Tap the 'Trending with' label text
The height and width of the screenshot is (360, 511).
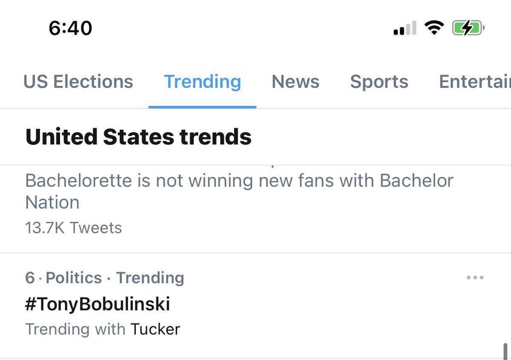click(75, 329)
